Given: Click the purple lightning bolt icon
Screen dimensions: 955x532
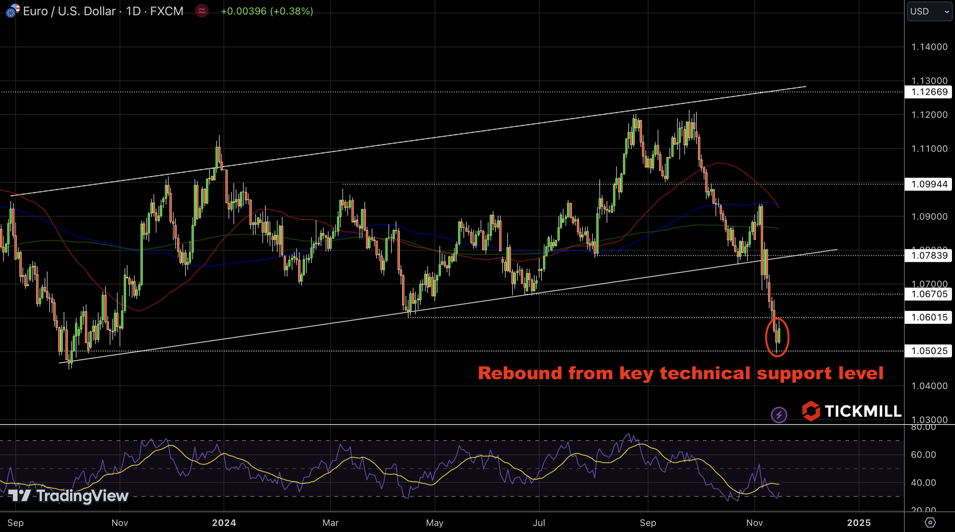Looking at the screenshot, I should [779, 415].
